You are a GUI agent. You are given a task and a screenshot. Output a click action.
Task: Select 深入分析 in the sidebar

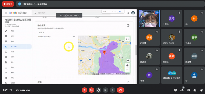click(17, 46)
